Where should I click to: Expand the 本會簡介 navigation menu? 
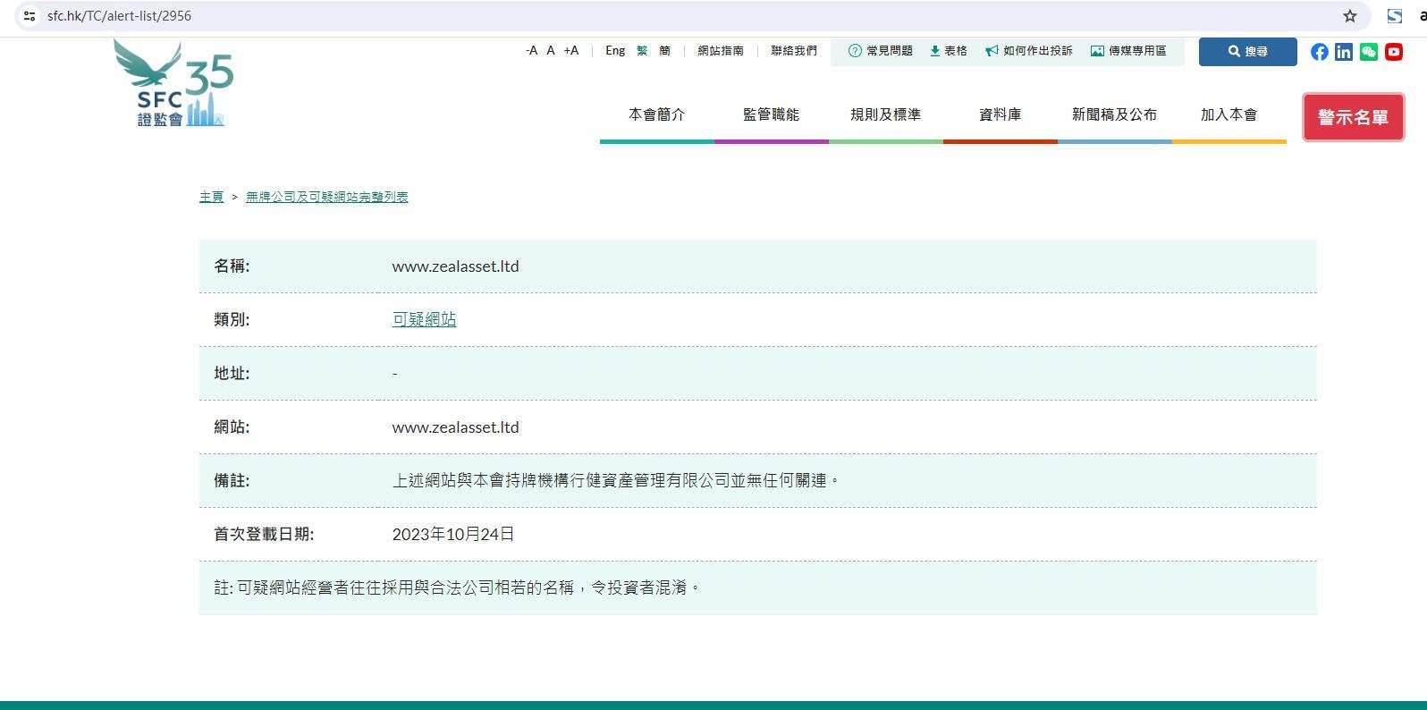click(656, 114)
